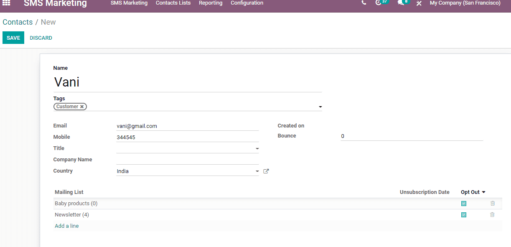Screen dimensions: 511x247
Task: Click the Mailing List column header
Action: point(69,192)
